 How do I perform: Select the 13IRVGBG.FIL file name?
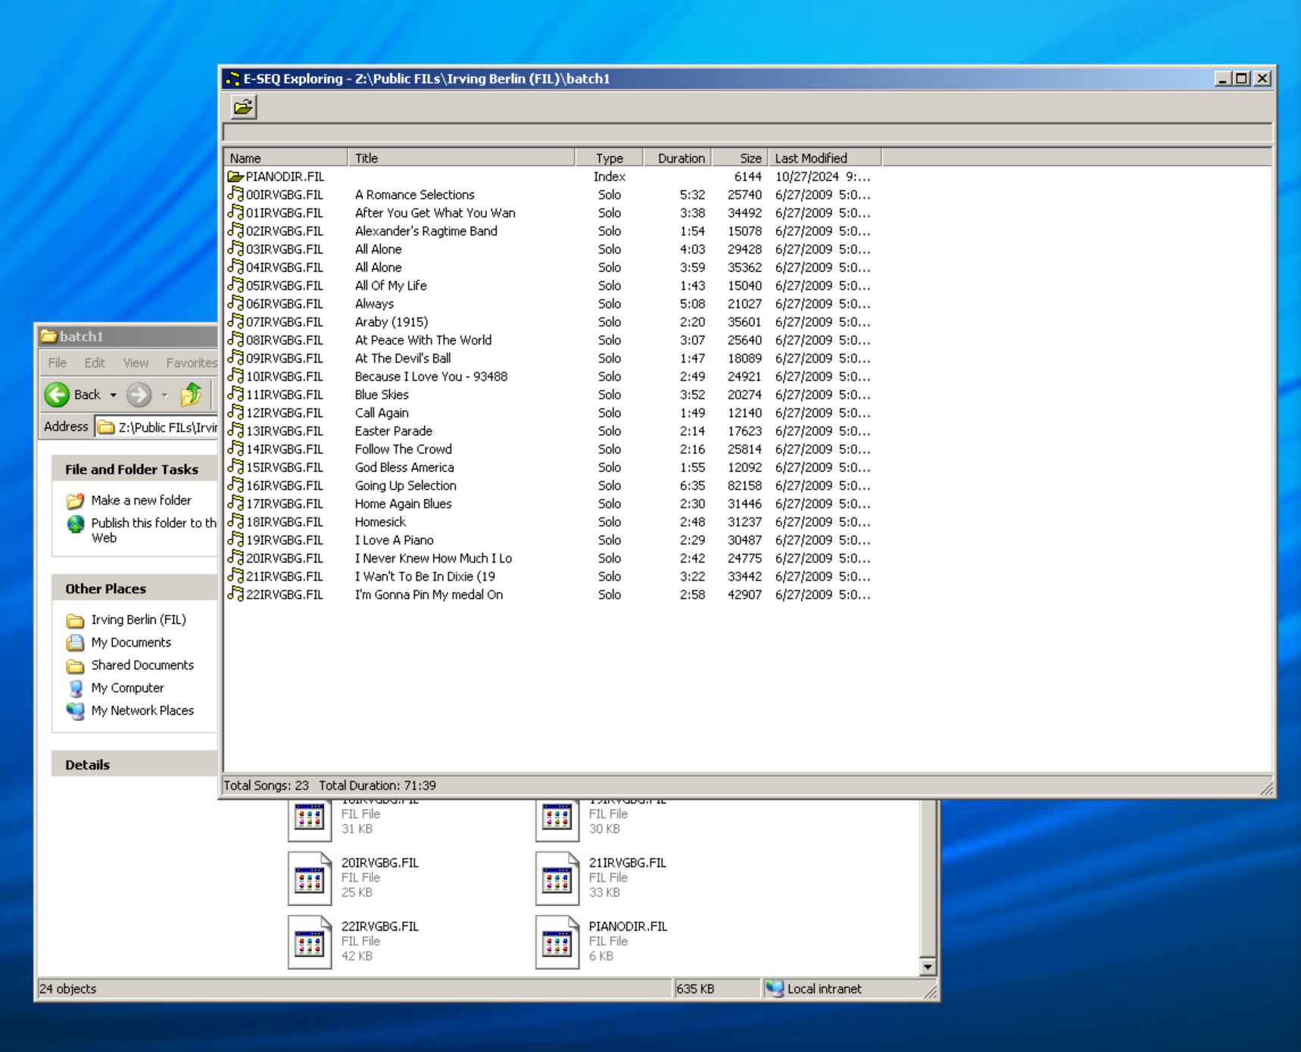coord(284,431)
